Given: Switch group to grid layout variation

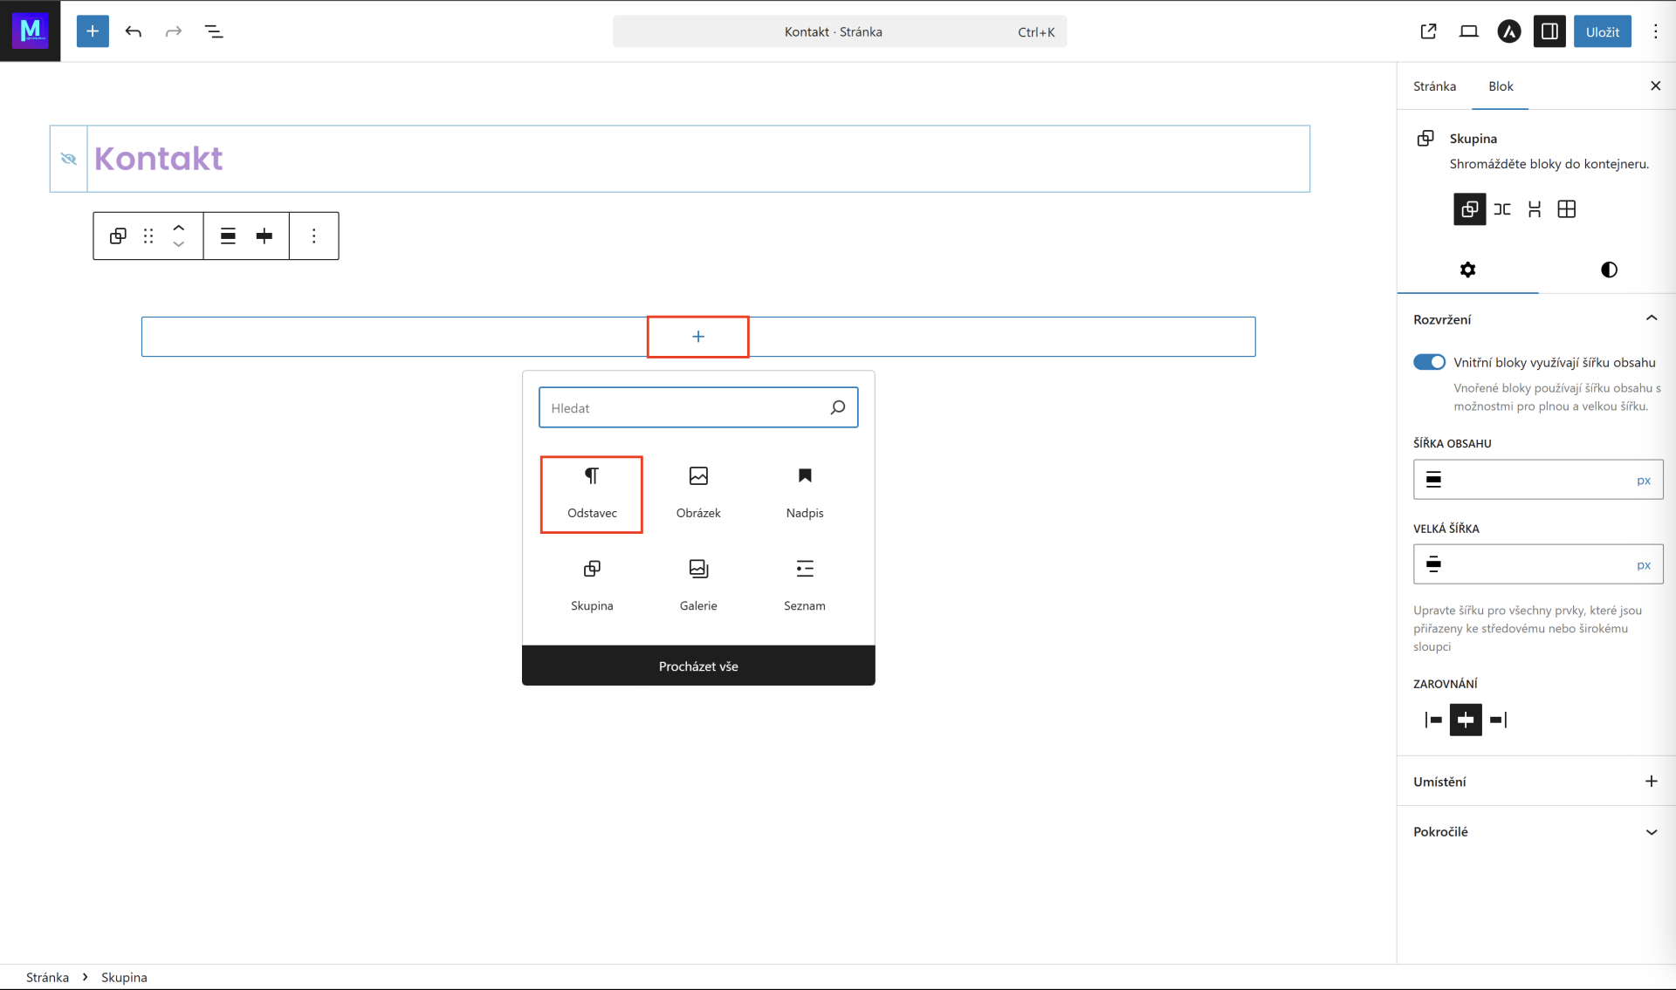Looking at the screenshot, I should coord(1566,209).
